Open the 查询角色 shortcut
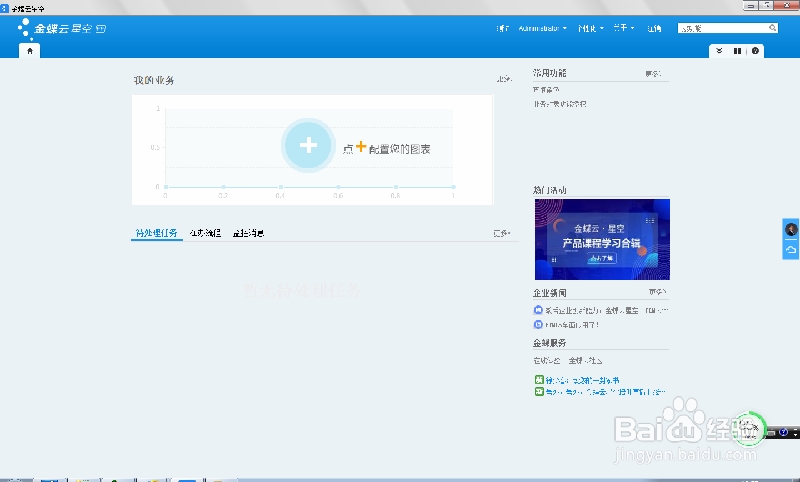800x482 pixels. click(546, 90)
